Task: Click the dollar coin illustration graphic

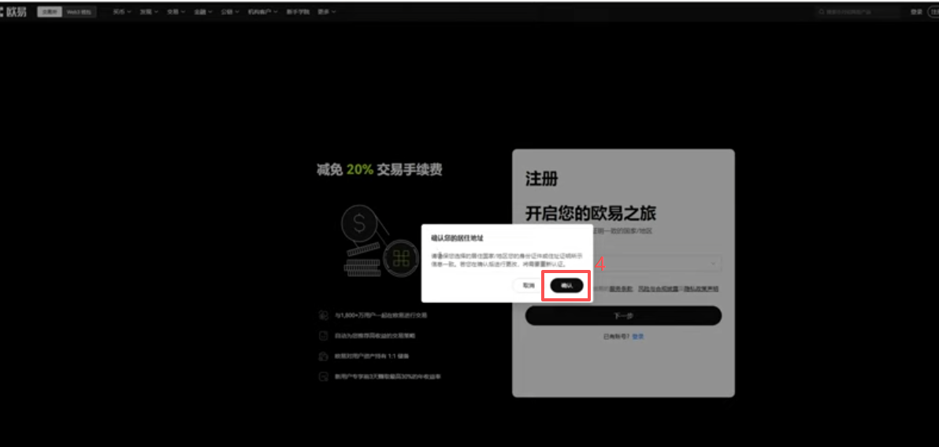Action: point(358,224)
